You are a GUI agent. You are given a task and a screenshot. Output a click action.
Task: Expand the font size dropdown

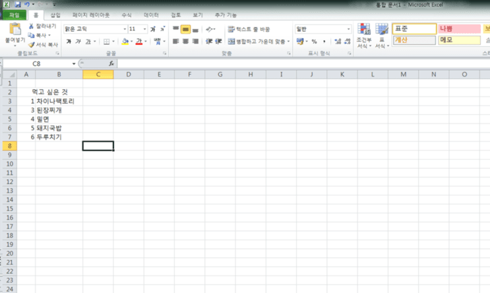click(144, 29)
